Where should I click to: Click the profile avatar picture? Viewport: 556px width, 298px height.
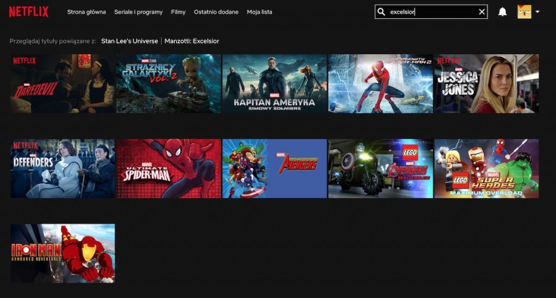coord(525,12)
